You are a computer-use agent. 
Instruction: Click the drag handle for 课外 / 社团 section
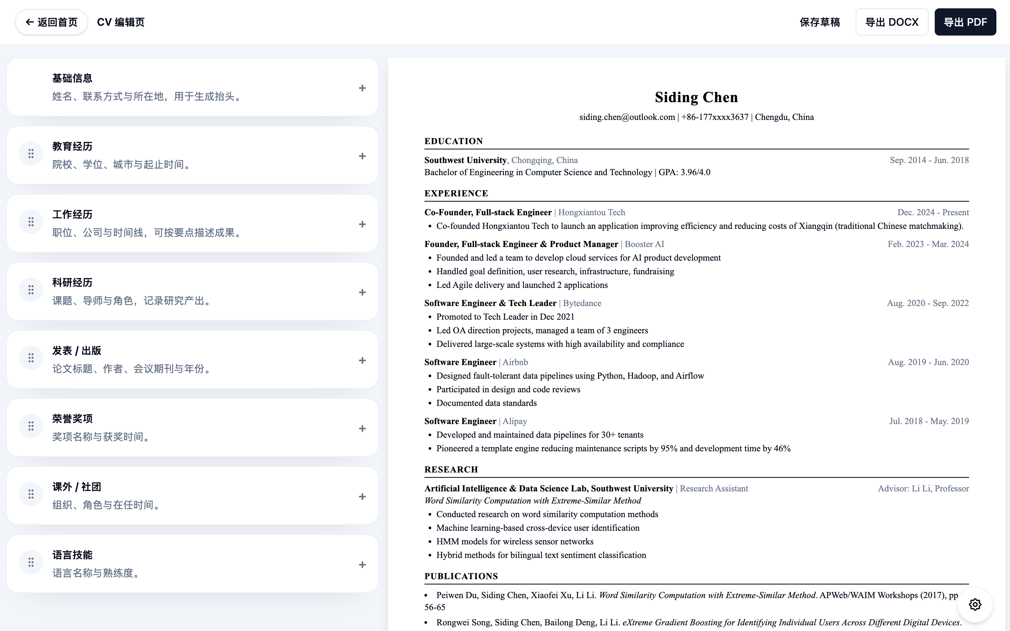coord(31,494)
